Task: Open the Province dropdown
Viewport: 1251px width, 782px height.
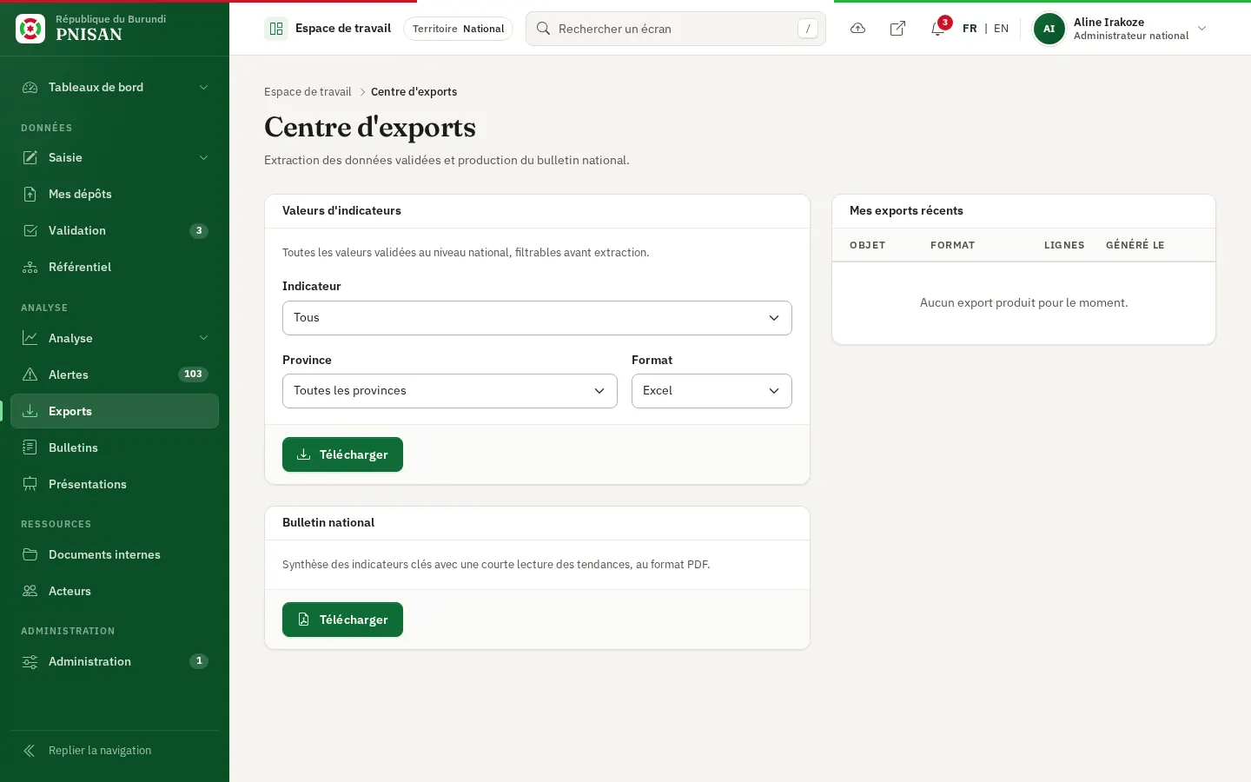Action: click(450, 391)
